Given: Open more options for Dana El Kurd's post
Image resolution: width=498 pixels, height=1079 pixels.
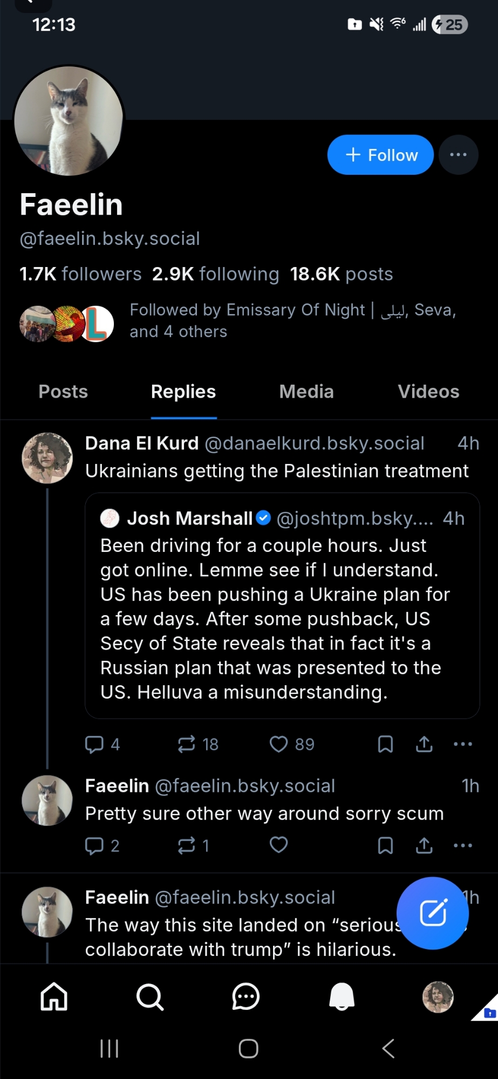Looking at the screenshot, I should [463, 744].
